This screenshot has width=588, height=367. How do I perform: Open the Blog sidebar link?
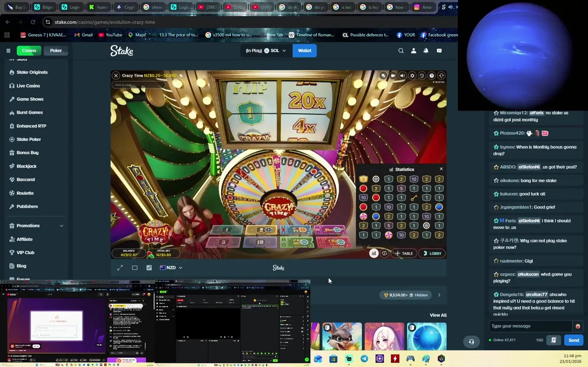click(21, 266)
